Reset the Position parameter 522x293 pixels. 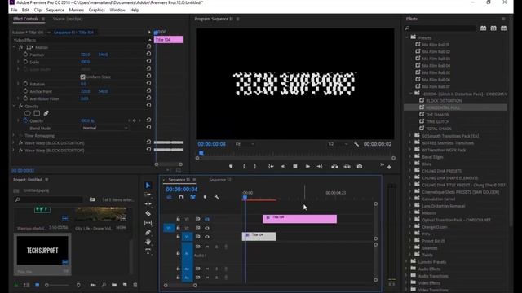(x=148, y=55)
